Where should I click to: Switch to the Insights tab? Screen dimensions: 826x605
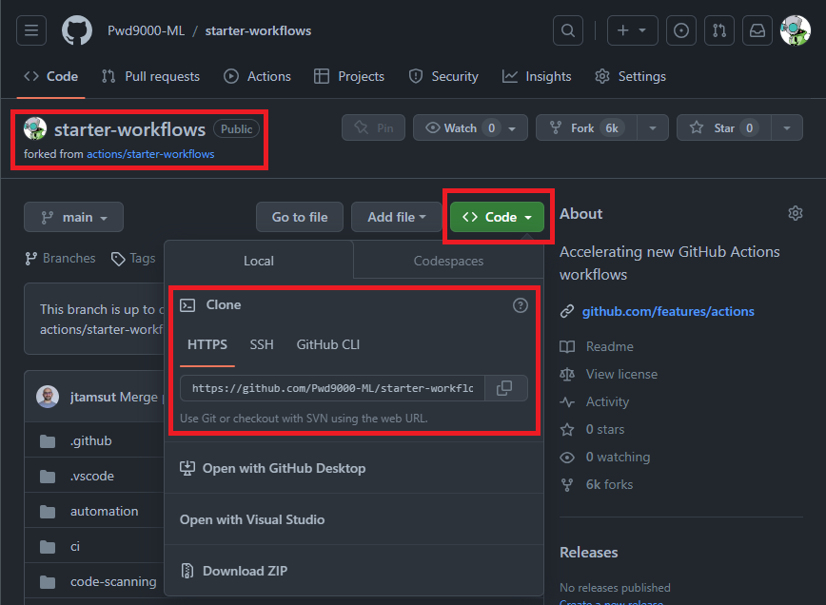click(537, 76)
